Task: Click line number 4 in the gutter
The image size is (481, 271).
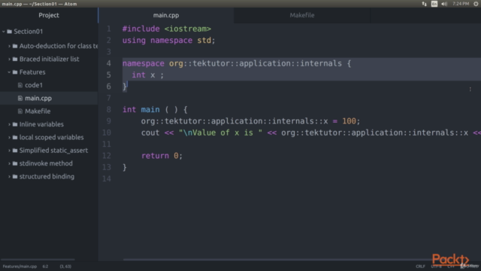Action: click(x=108, y=63)
